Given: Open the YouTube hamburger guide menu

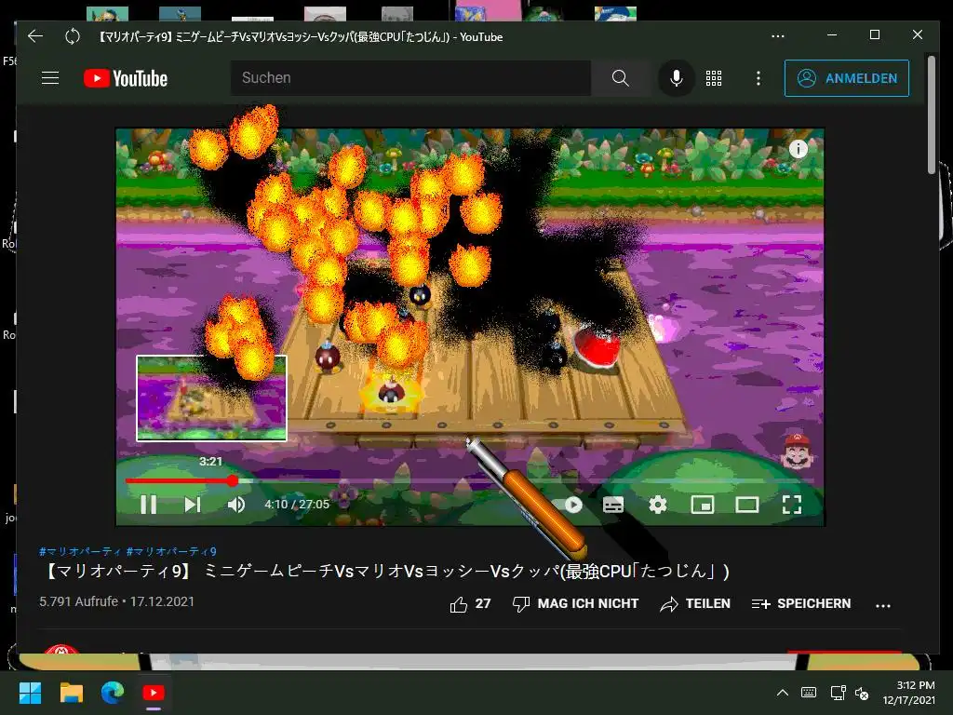Looking at the screenshot, I should 50,78.
